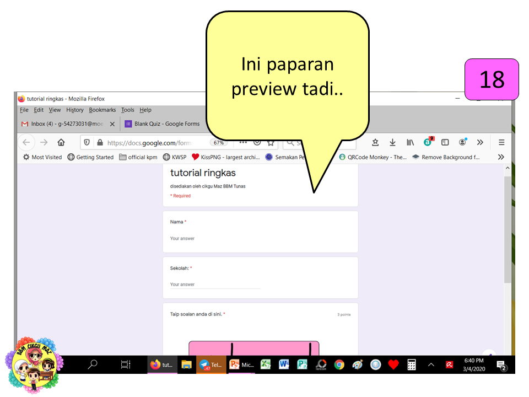Screen dimensions: 529x397
Task: Switch to Blank Quiz Google Forms tab
Action: 163,124
